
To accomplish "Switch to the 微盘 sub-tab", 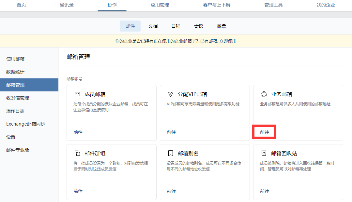I will click(222, 26).
